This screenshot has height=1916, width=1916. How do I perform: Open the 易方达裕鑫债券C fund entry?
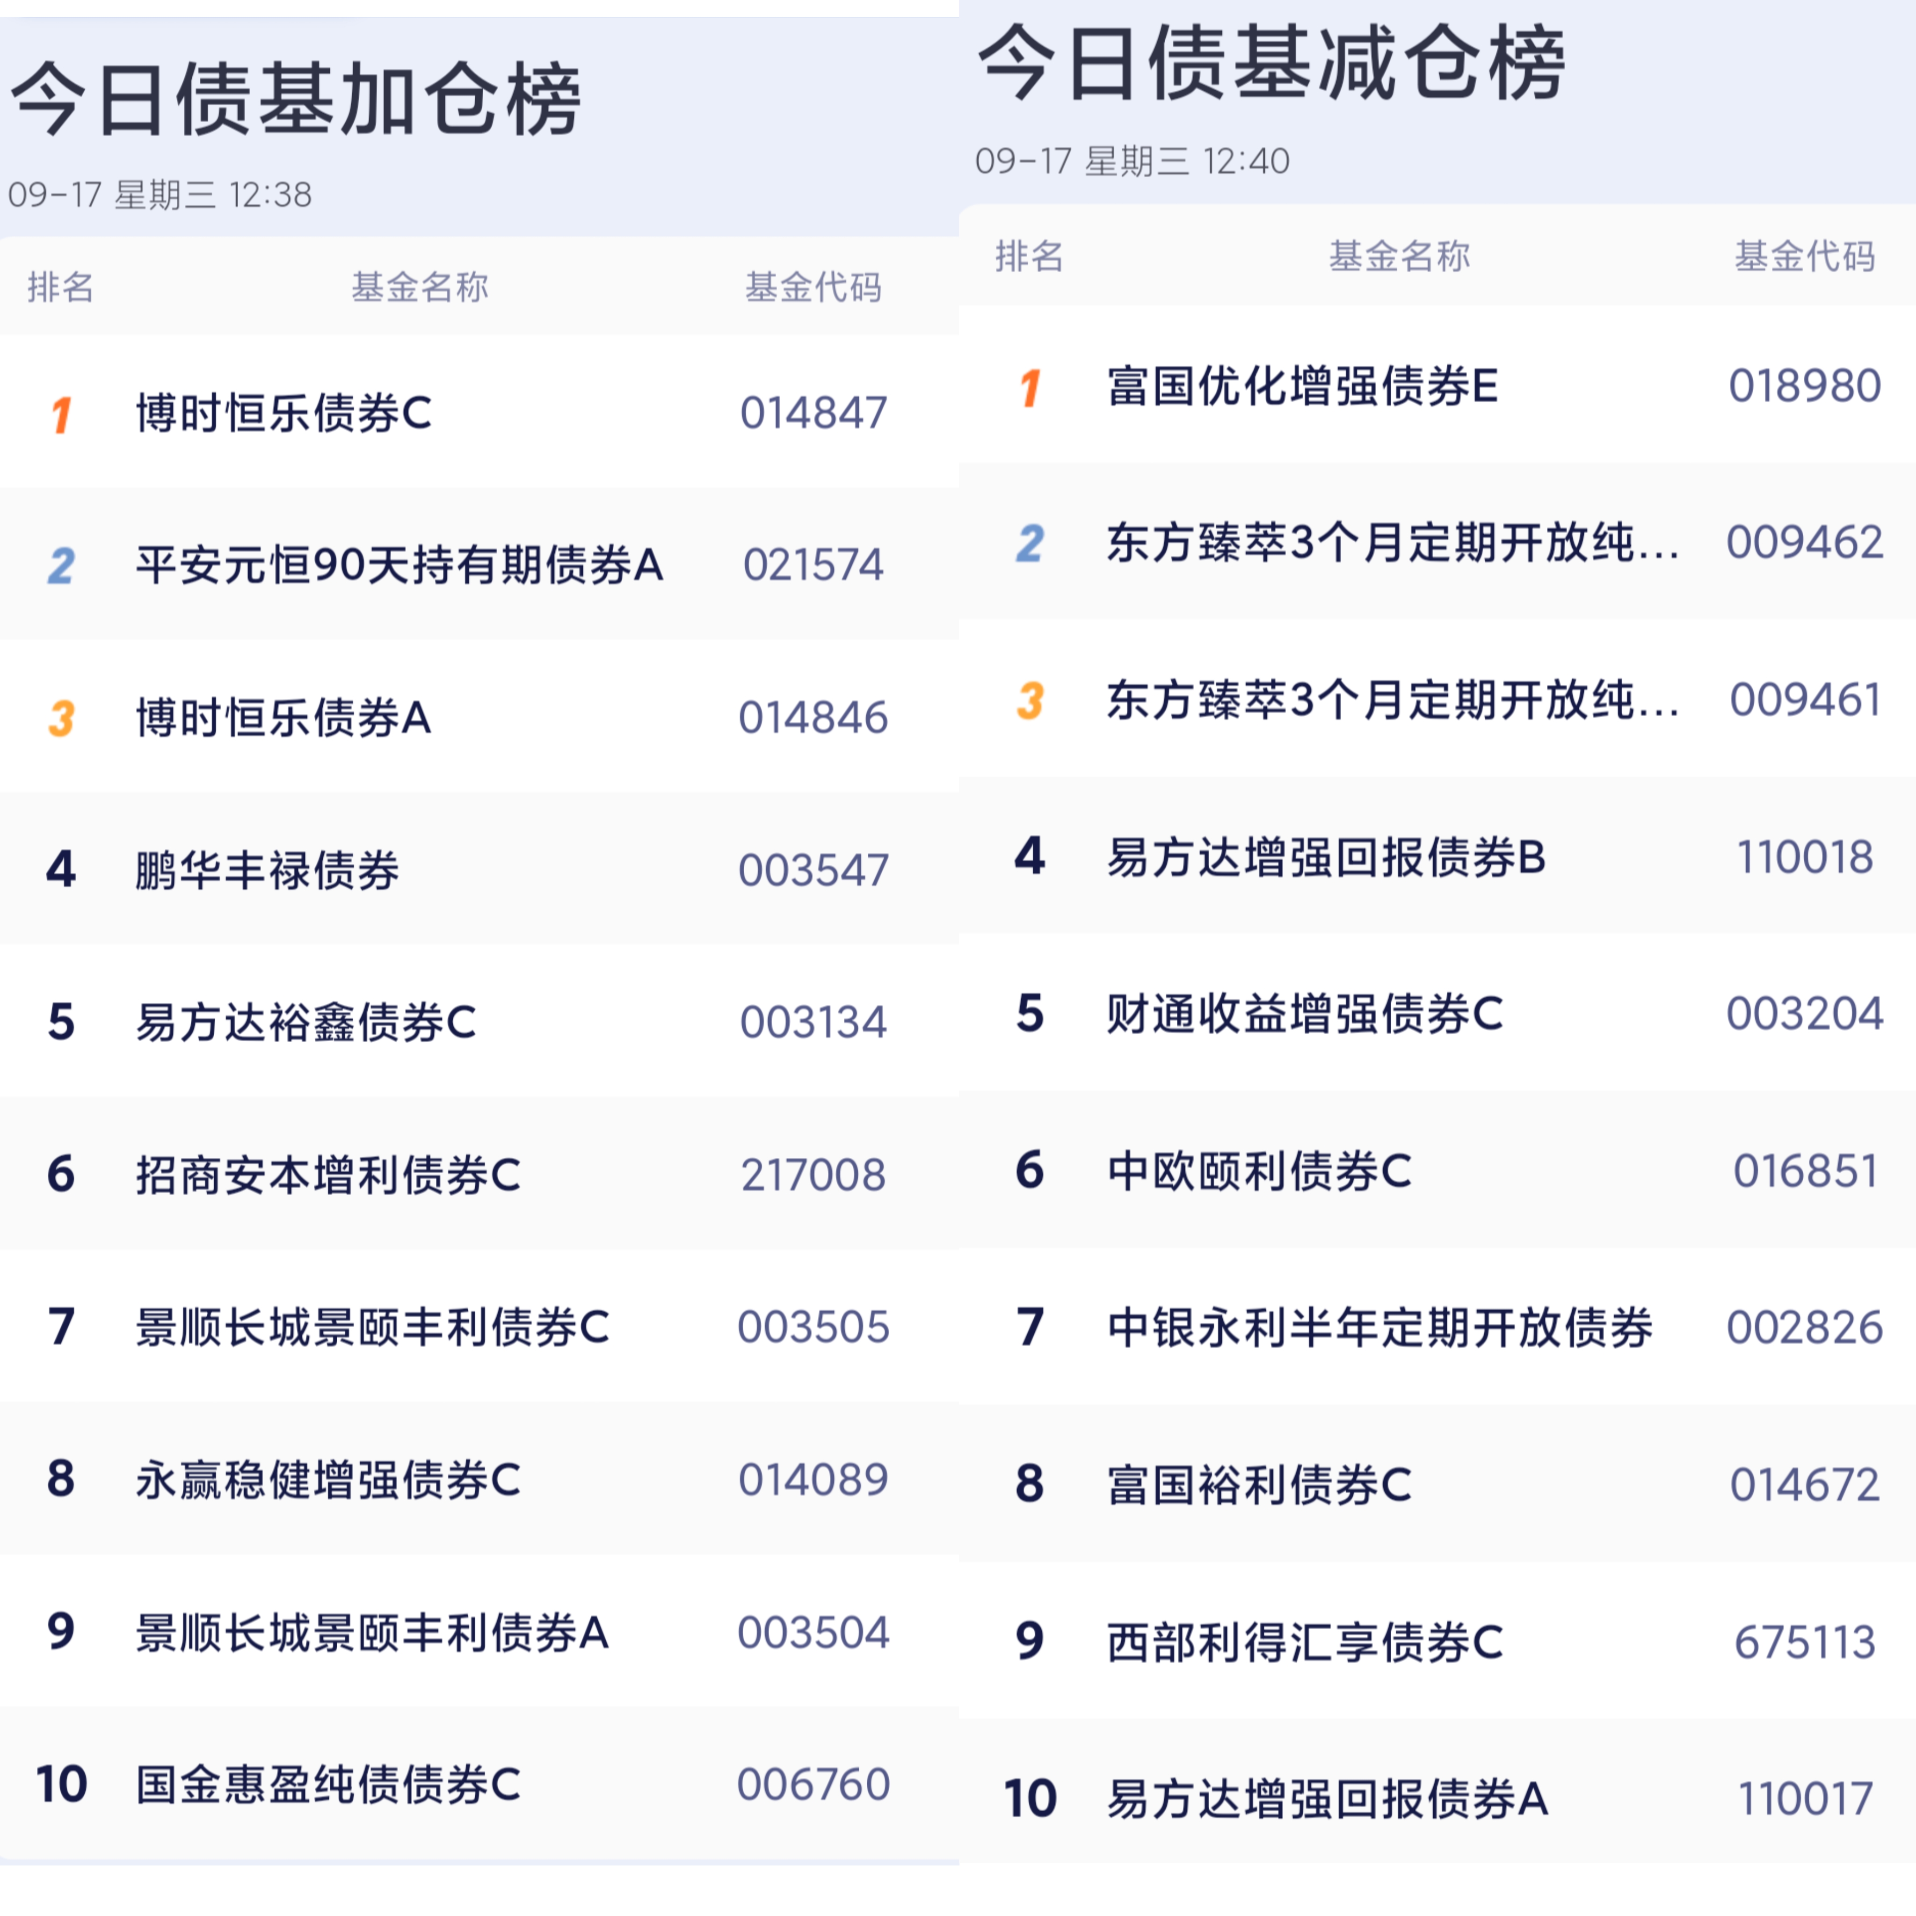(x=305, y=1023)
